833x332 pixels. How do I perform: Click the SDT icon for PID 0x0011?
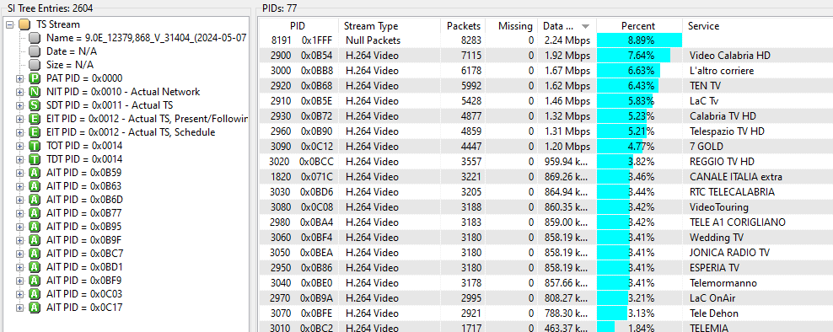click(x=35, y=105)
